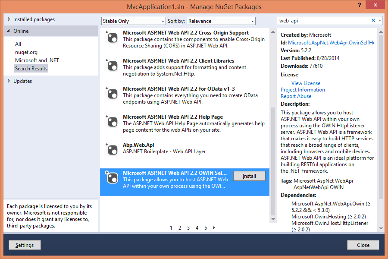
Task: Click details pane scrollbar up arrow
Action: (x=381, y=32)
